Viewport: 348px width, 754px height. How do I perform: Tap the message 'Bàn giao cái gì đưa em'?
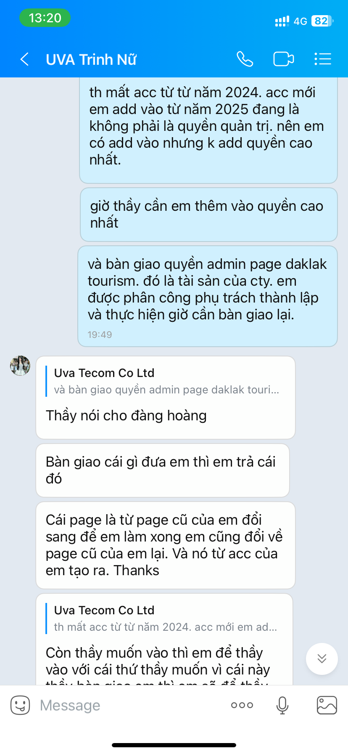(163, 470)
